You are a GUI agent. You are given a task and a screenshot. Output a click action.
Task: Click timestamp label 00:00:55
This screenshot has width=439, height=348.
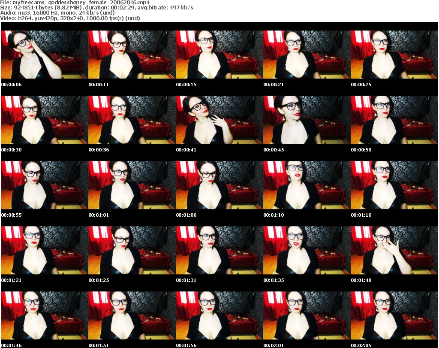[11, 215]
